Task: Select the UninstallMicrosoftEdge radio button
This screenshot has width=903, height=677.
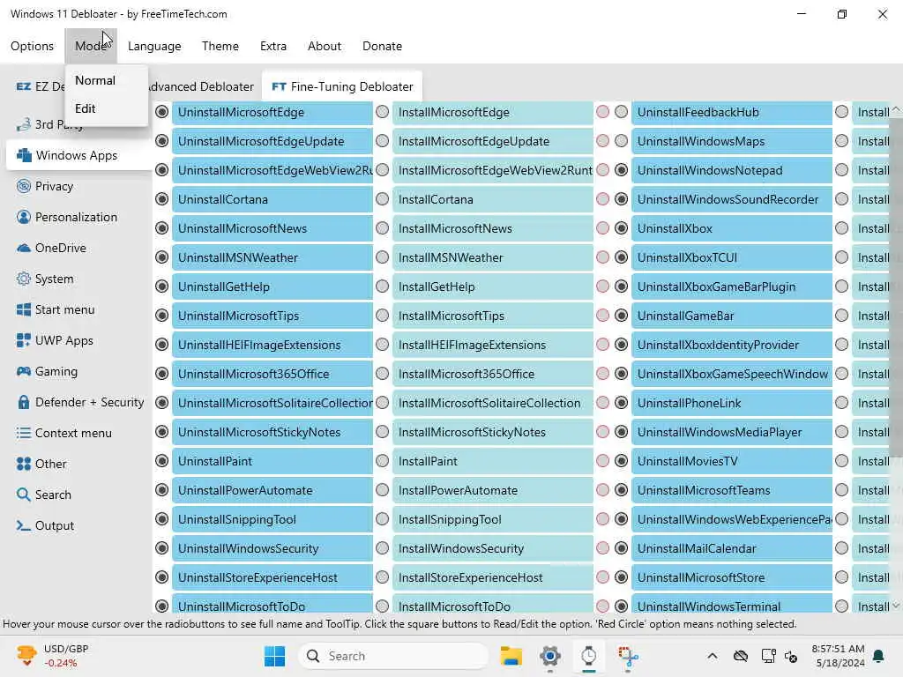Action: pyautogui.click(x=162, y=112)
